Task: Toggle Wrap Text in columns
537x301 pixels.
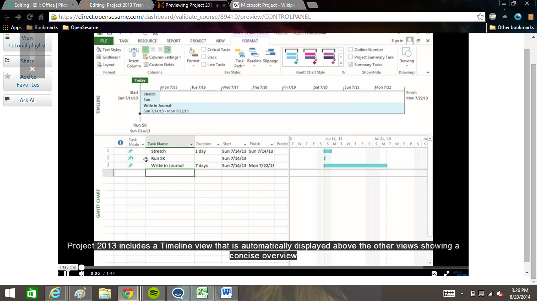Action: 167,49
